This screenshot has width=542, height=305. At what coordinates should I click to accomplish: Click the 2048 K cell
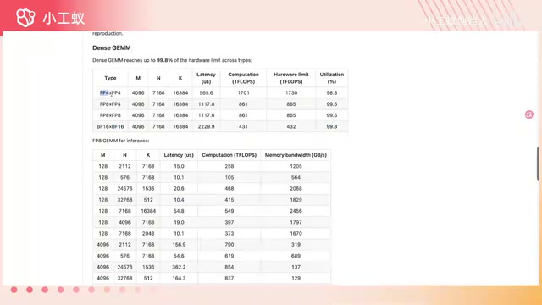(148, 234)
